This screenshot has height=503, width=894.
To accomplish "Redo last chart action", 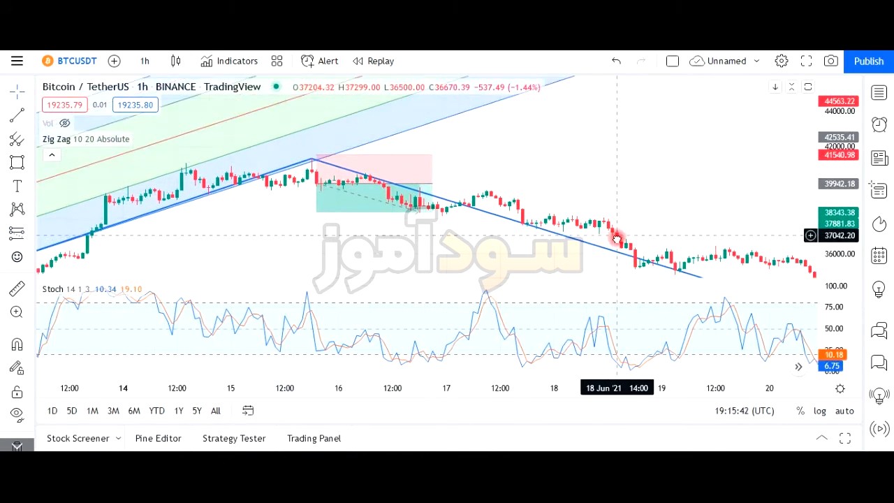I will [641, 61].
